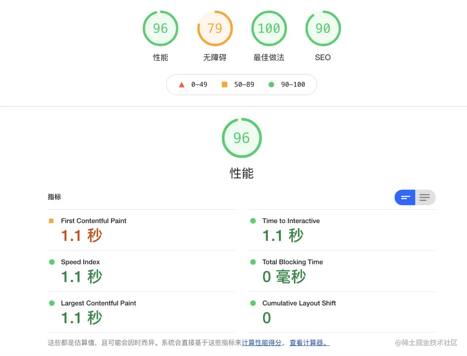Click the 0–49 legend range text

[x=199, y=84]
